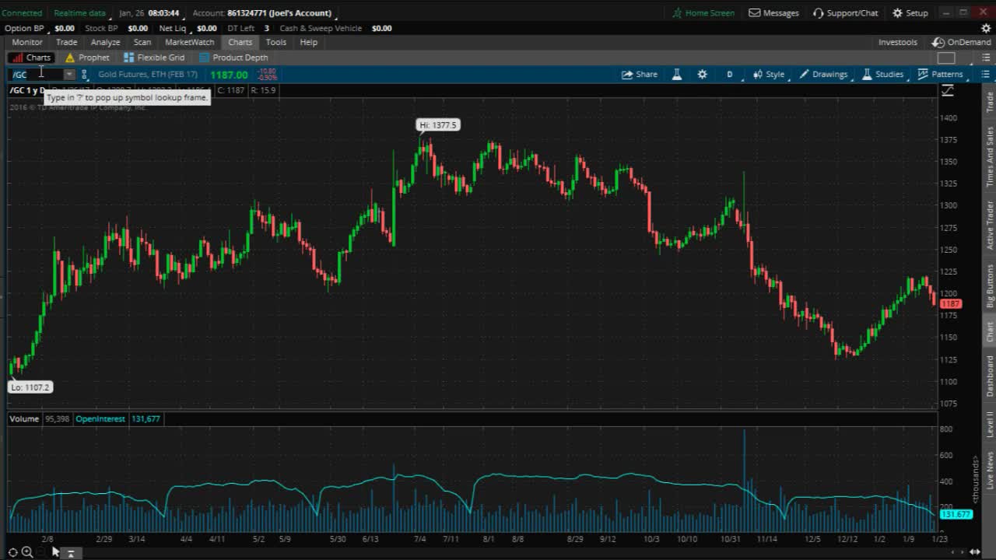The height and width of the screenshot is (560, 996).
Task: Open Drawings dropdown menu
Action: pos(823,75)
